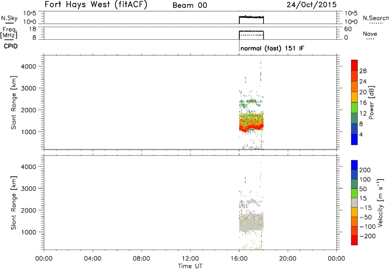
Task: Click the blue top velocity colorbar segment
Action: (354, 165)
